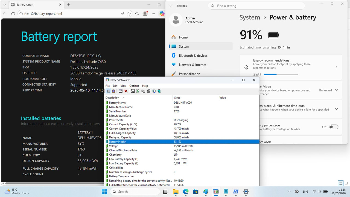Click the Read aloud icon in Edge address bar
The image size is (350, 197).
tap(122, 14)
